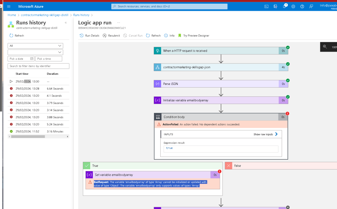This screenshot has height=209, width=337.
Task: Select the run lasting 5.24 Seconds
Action: pyautogui.click(x=39, y=124)
